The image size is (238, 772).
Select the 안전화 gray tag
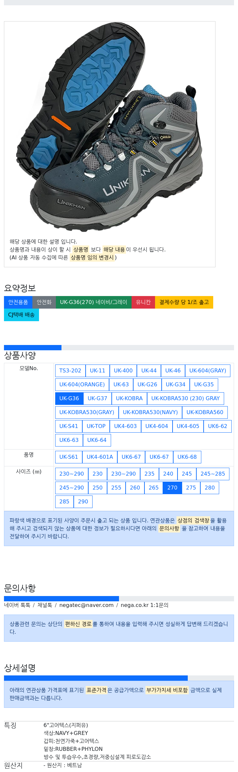pyautogui.click(x=44, y=302)
